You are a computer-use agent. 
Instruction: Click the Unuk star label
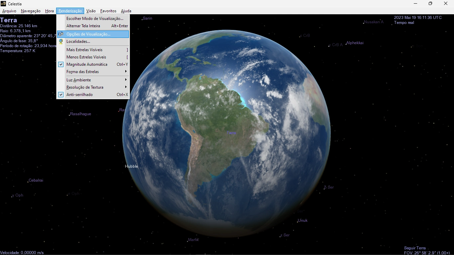coord(302,220)
